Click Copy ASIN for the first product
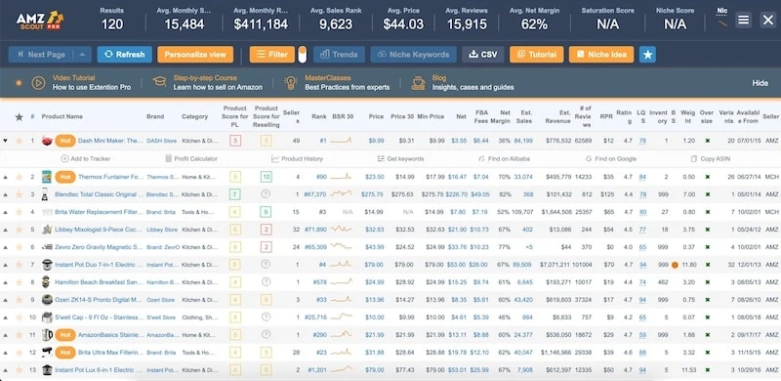This screenshot has width=781, height=381. pyautogui.click(x=711, y=159)
